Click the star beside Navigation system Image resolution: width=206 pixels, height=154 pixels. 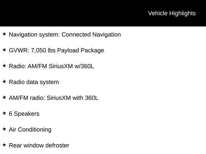(4, 34)
